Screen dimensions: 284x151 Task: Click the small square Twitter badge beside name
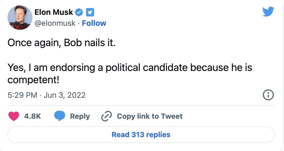point(90,13)
